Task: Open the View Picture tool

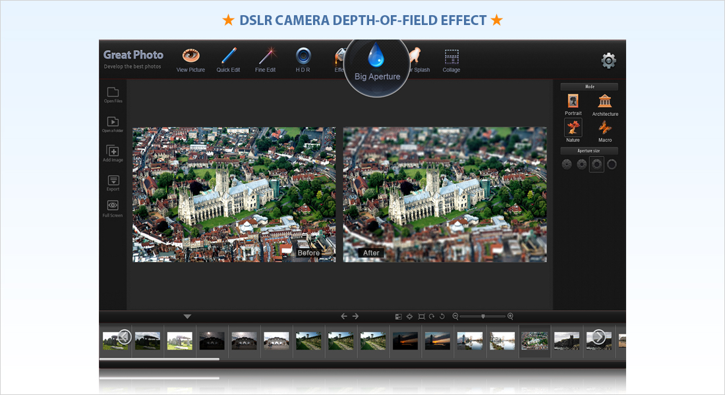Action: (190, 57)
